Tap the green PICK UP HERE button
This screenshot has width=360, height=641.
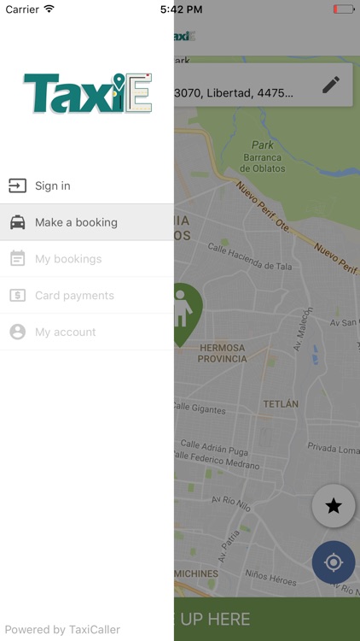coord(267,619)
